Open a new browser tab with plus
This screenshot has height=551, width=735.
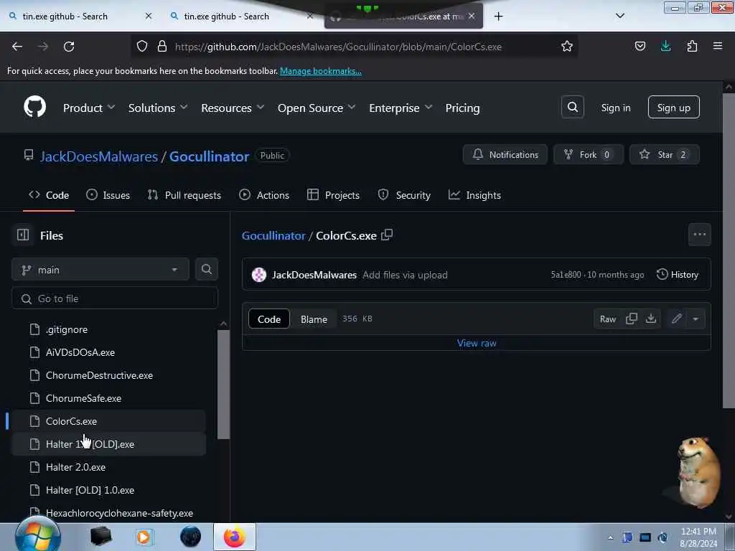coord(498,17)
